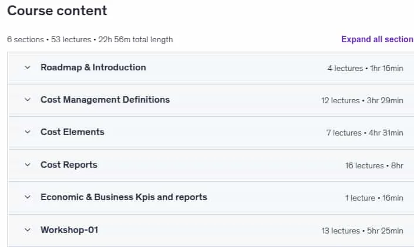The width and height of the screenshot is (414, 247).
Task: Click chevron beside Cost Management Definitions
Action: click(x=28, y=100)
